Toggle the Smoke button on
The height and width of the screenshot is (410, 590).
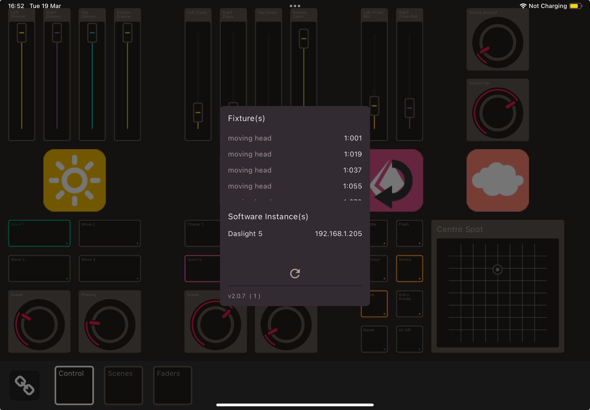[409, 269]
